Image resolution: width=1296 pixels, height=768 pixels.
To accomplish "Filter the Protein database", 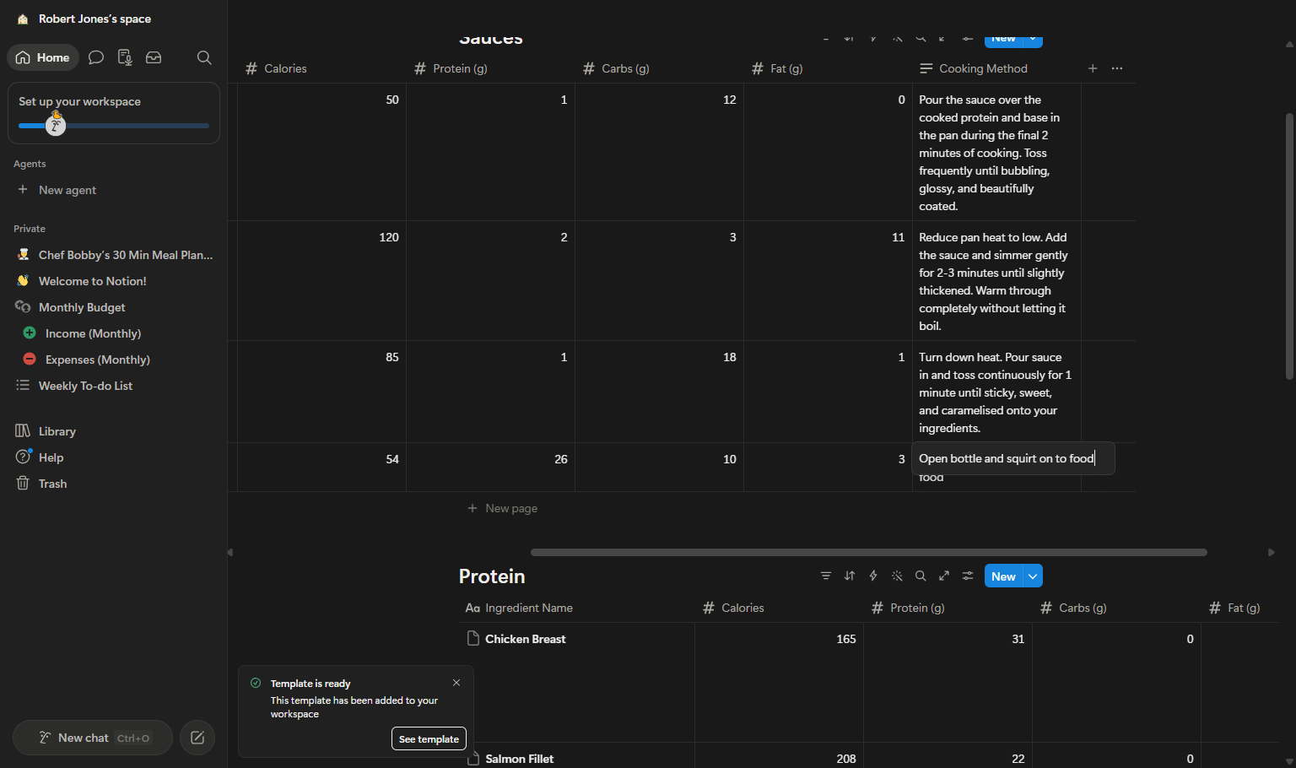I will click(826, 576).
